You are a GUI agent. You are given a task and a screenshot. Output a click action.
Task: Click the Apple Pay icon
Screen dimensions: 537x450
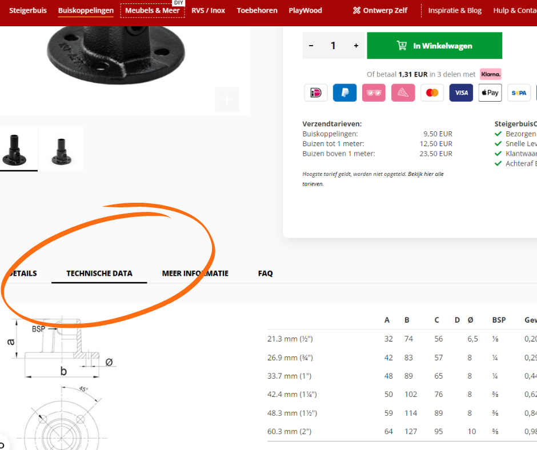coord(490,93)
